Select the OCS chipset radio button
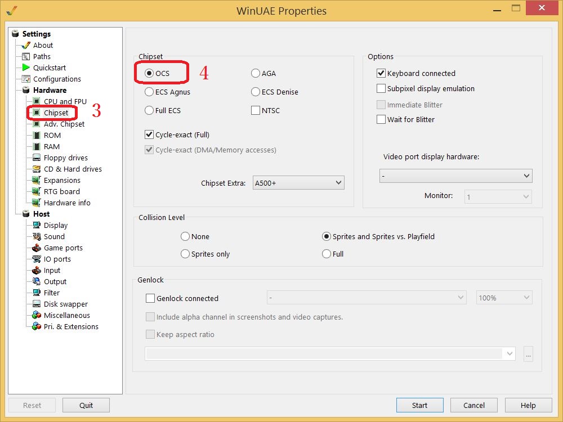 pos(149,73)
